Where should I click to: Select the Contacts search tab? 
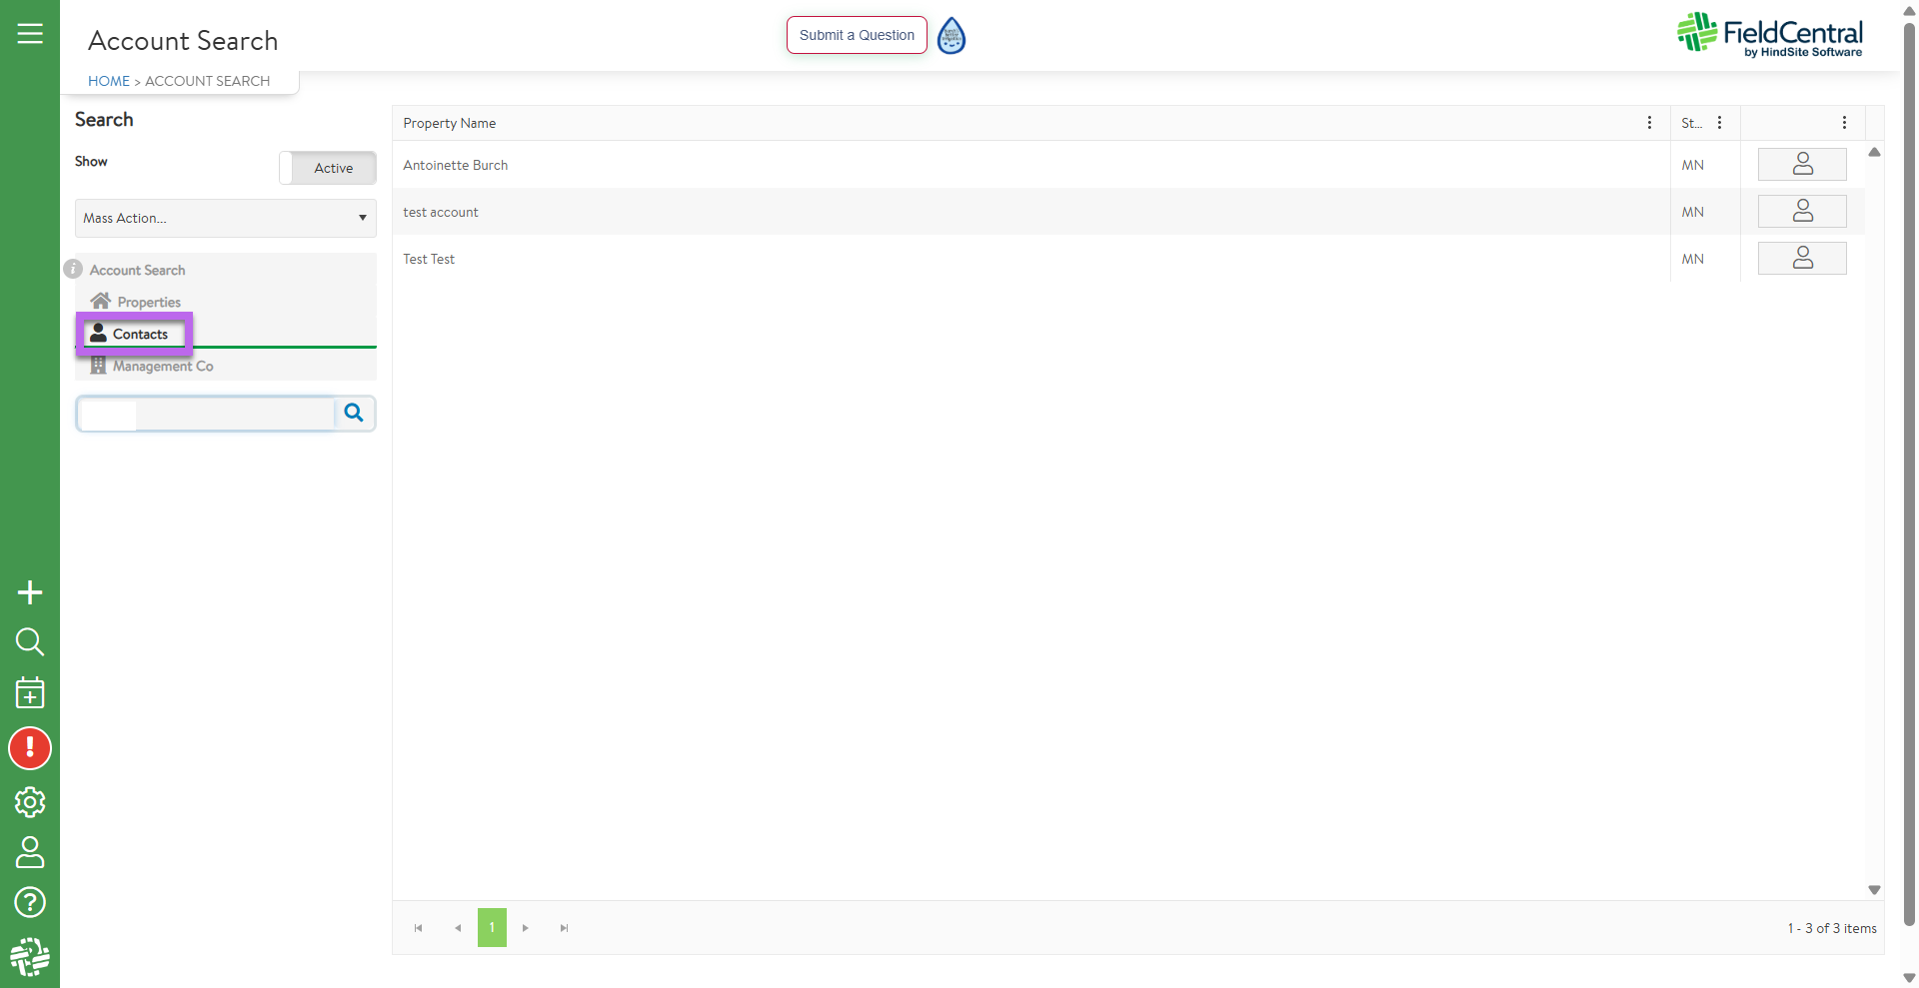click(135, 334)
